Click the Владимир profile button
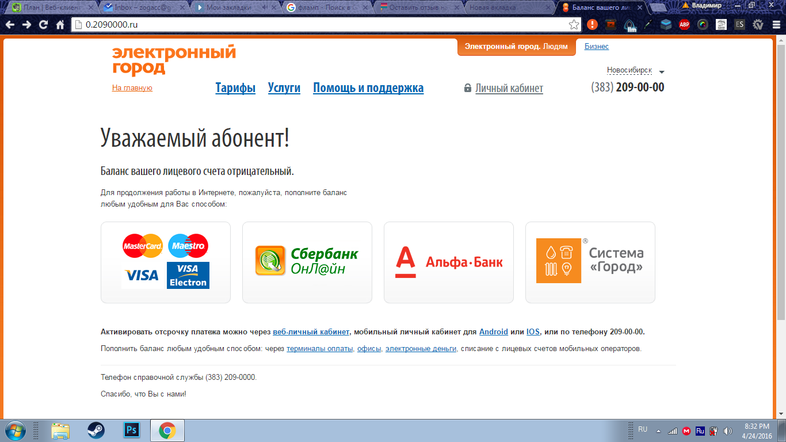This screenshot has height=442, width=786. [x=702, y=5]
